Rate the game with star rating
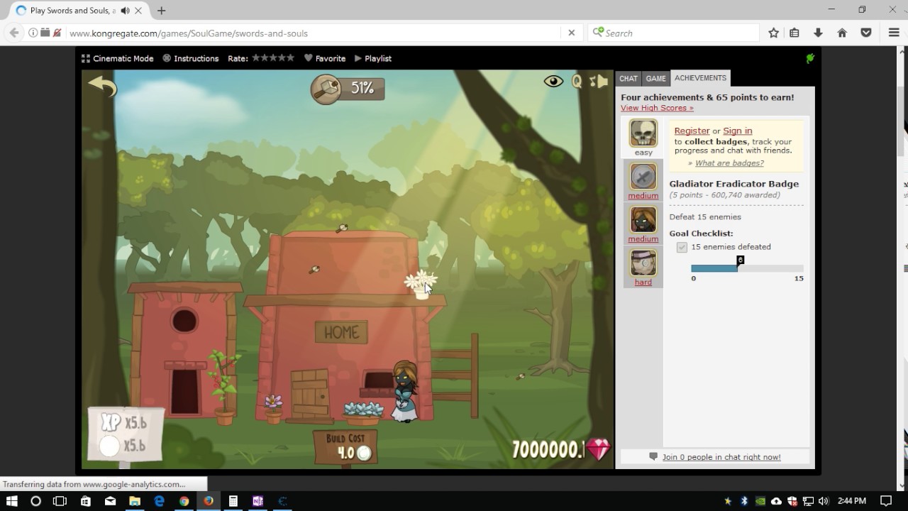Screen dimensions: 908x511 273,58
